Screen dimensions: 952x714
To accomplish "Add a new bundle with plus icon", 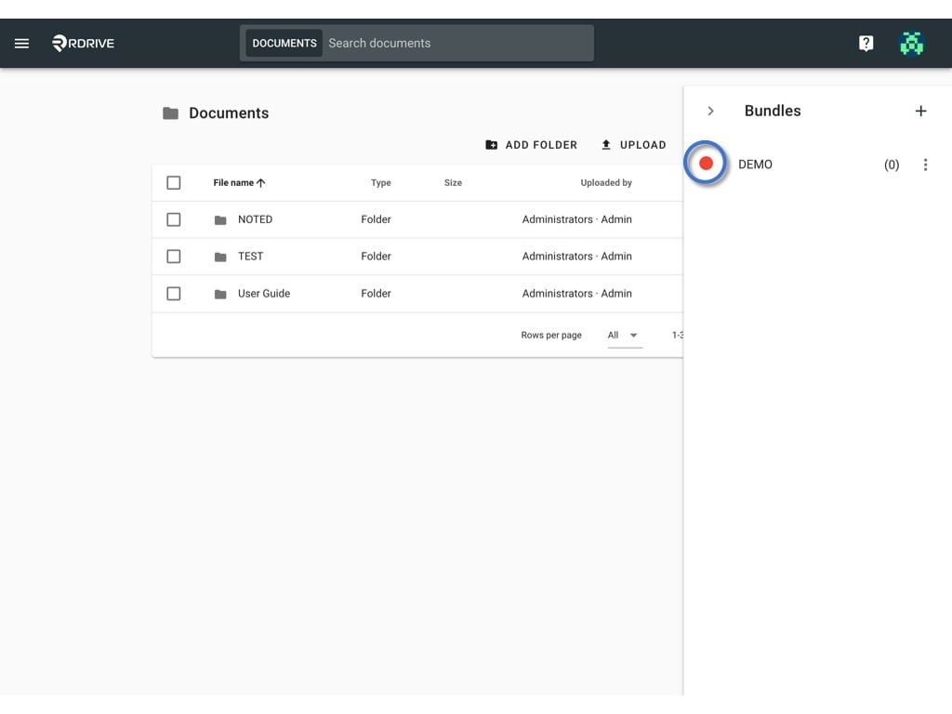I will [920, 112].
